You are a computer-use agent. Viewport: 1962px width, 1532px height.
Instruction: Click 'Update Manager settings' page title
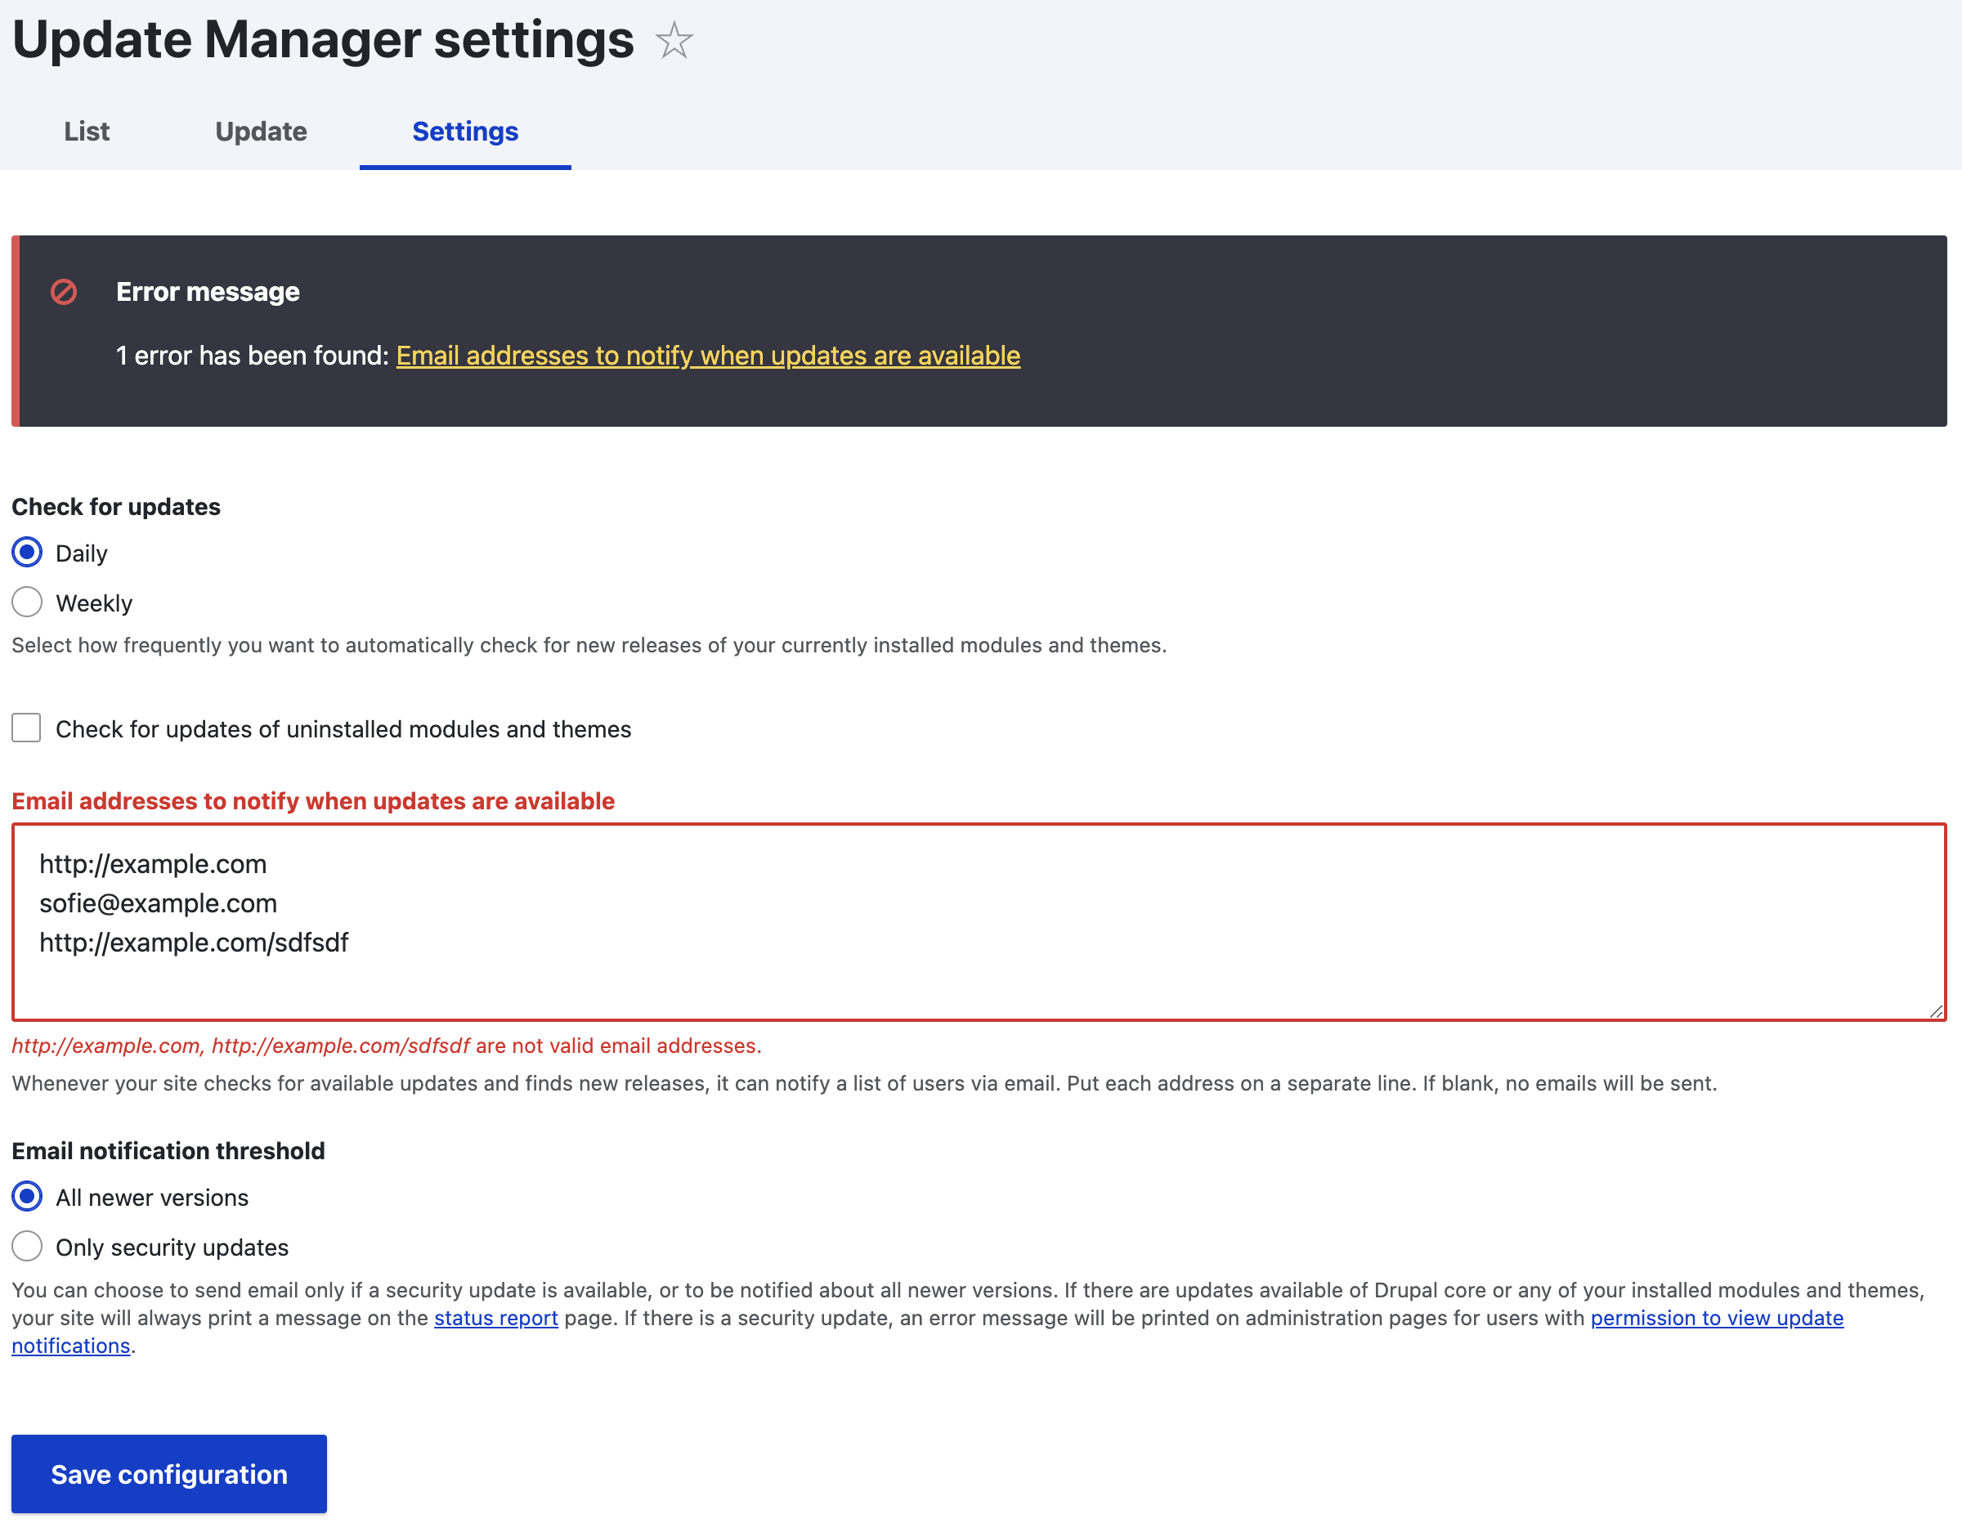pyautogui.click(x=323, y=40)
